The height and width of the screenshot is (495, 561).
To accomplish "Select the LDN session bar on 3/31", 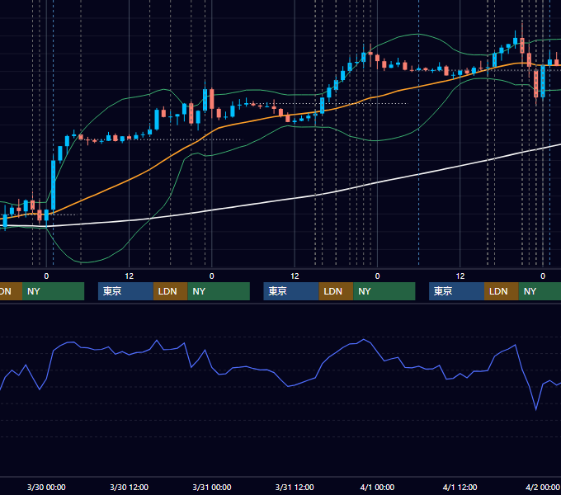I will point(336,291).
